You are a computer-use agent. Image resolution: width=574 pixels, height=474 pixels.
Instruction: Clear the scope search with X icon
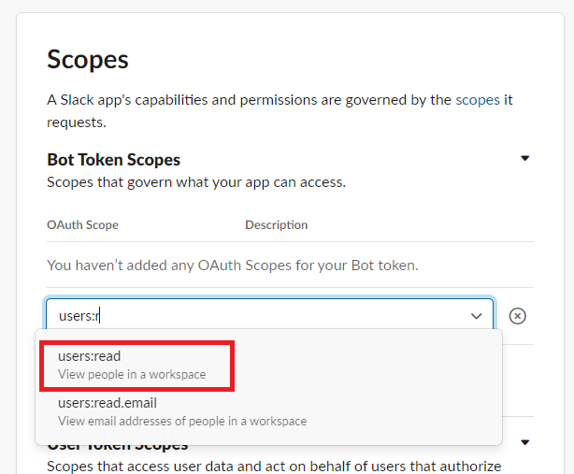517,316
